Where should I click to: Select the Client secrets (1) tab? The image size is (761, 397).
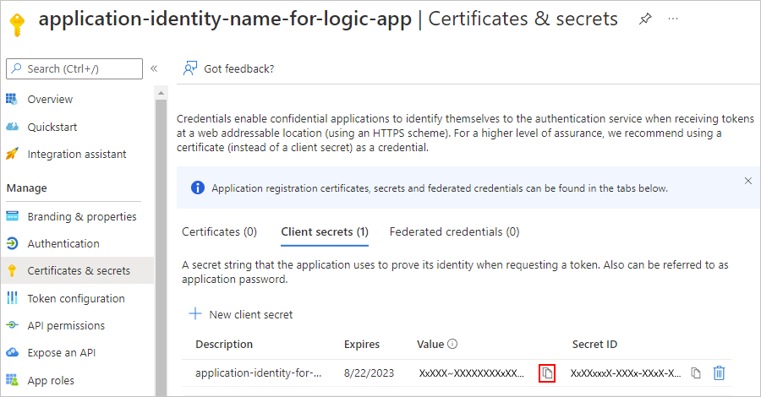[x=324, y=231]
